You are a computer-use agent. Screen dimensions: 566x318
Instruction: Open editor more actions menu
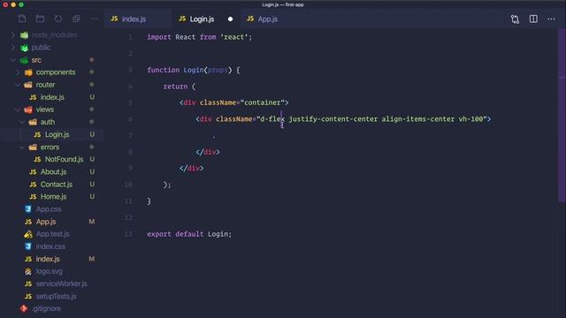551,19
